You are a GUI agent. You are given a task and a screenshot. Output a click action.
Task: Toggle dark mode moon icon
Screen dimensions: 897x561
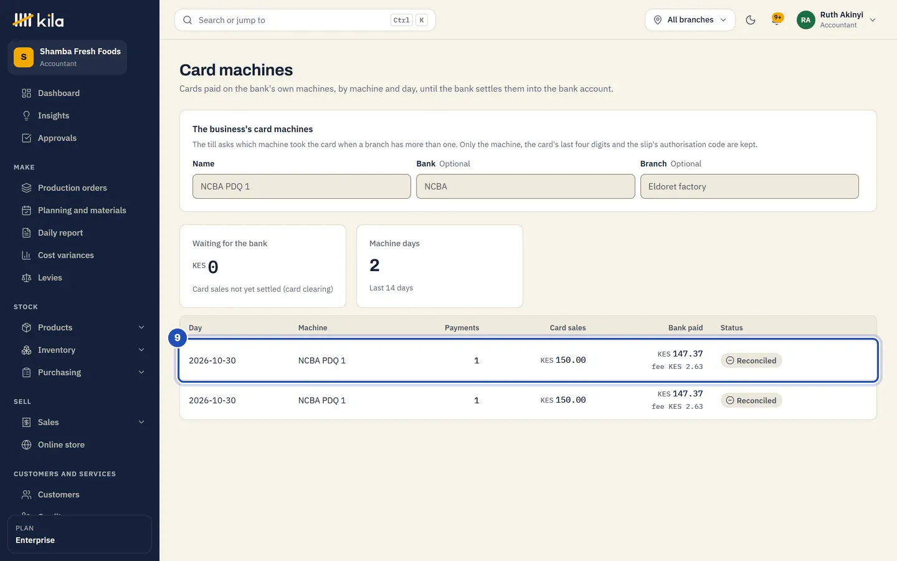[x=751, y=20]
